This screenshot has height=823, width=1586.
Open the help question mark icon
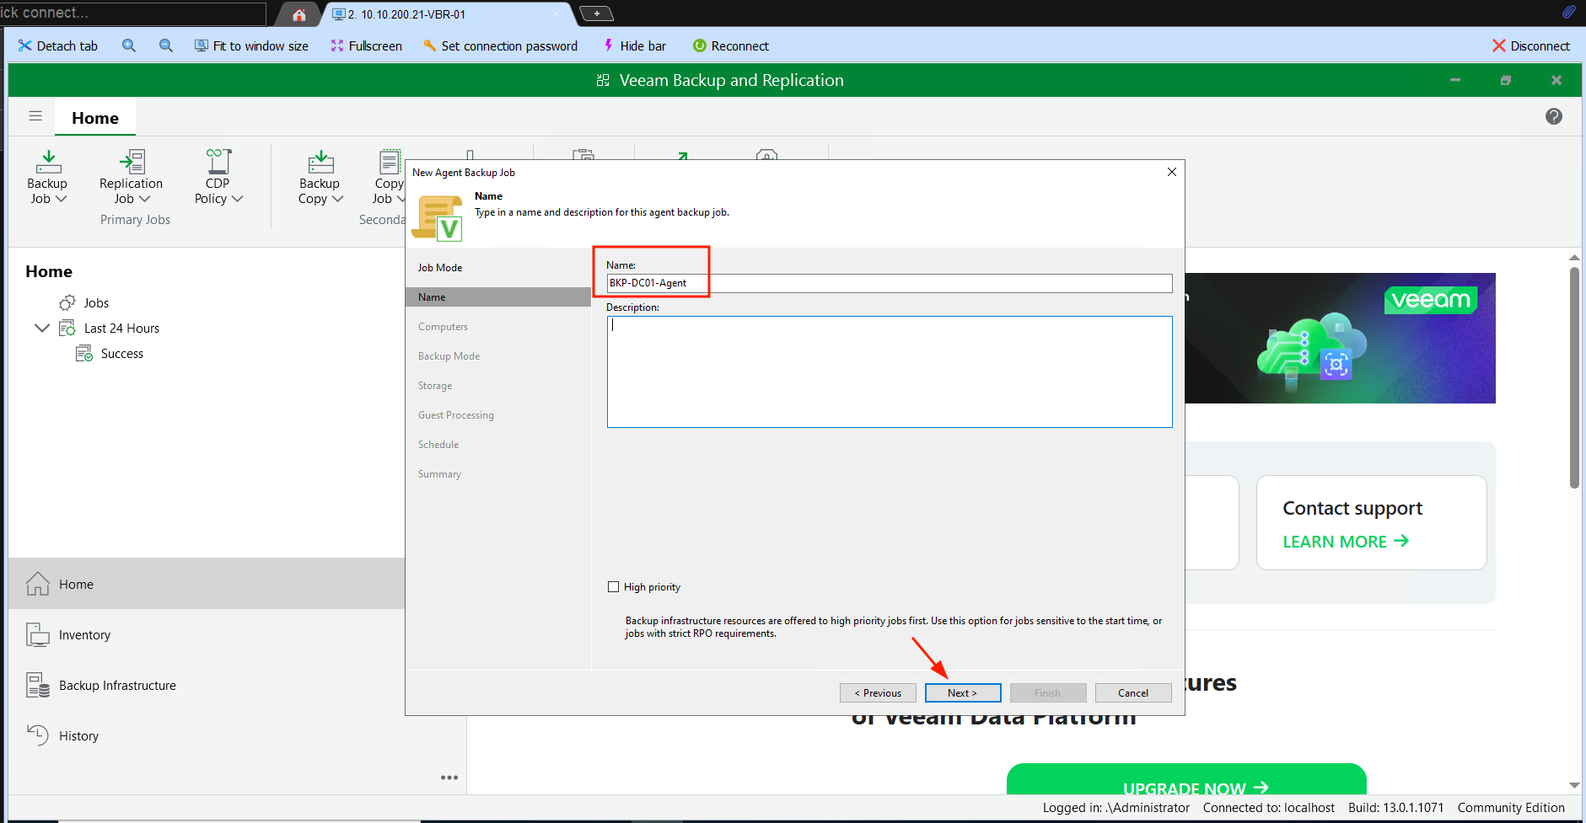[1554, 116]
